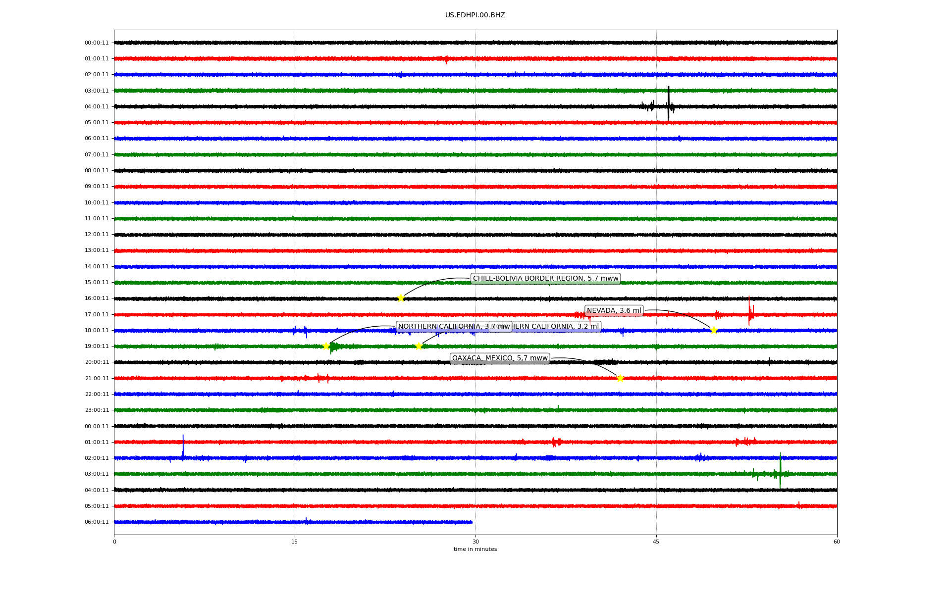Viewport: 951px width, 594px height.
Task: Click the 21:00:11 trace time label
Action: tap(97, 378)
